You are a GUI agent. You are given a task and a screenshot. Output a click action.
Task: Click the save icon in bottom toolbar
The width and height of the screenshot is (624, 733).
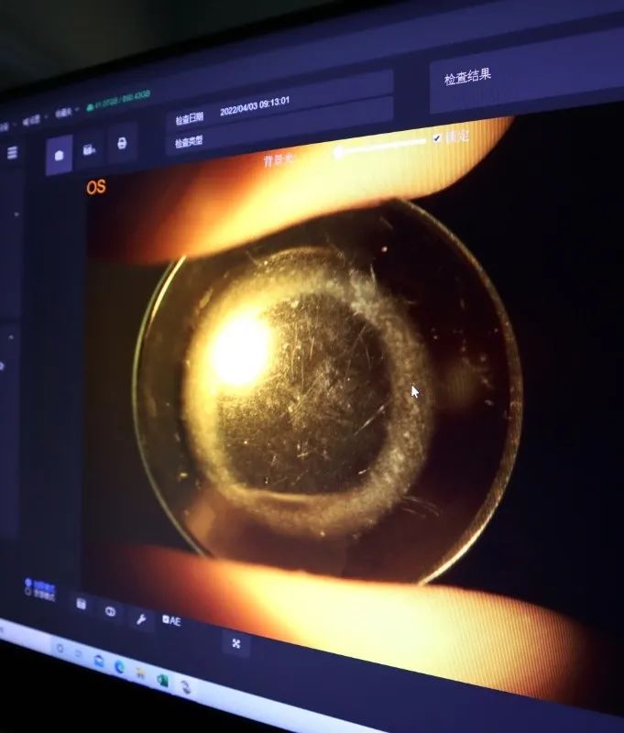tap(82, 604)
